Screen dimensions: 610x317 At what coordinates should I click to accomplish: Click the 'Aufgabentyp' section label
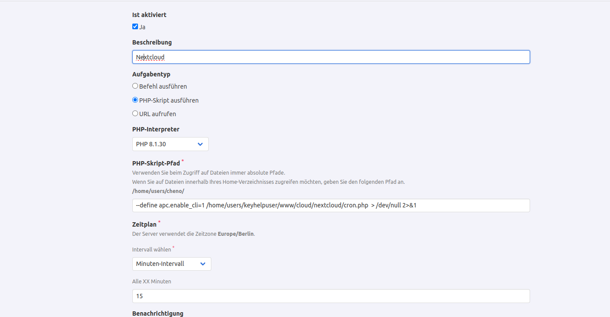pyautogui.click(x=151, y=74)
